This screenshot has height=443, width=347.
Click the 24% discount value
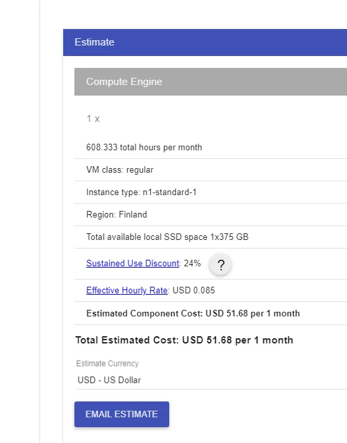[192, 263]
